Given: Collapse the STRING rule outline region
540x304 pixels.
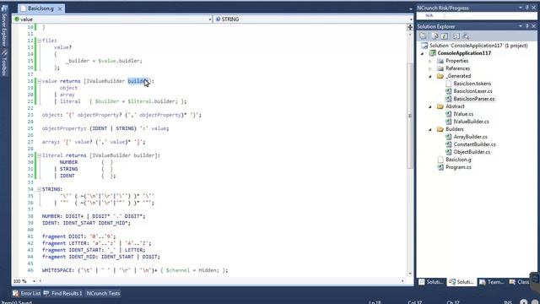Looking at the screenshot, I should pyautogui.click(x=39, y=189).
